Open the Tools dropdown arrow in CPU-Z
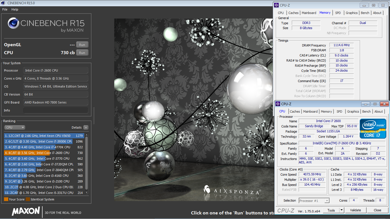Screen dimensions: 390x219 (341, 210)
